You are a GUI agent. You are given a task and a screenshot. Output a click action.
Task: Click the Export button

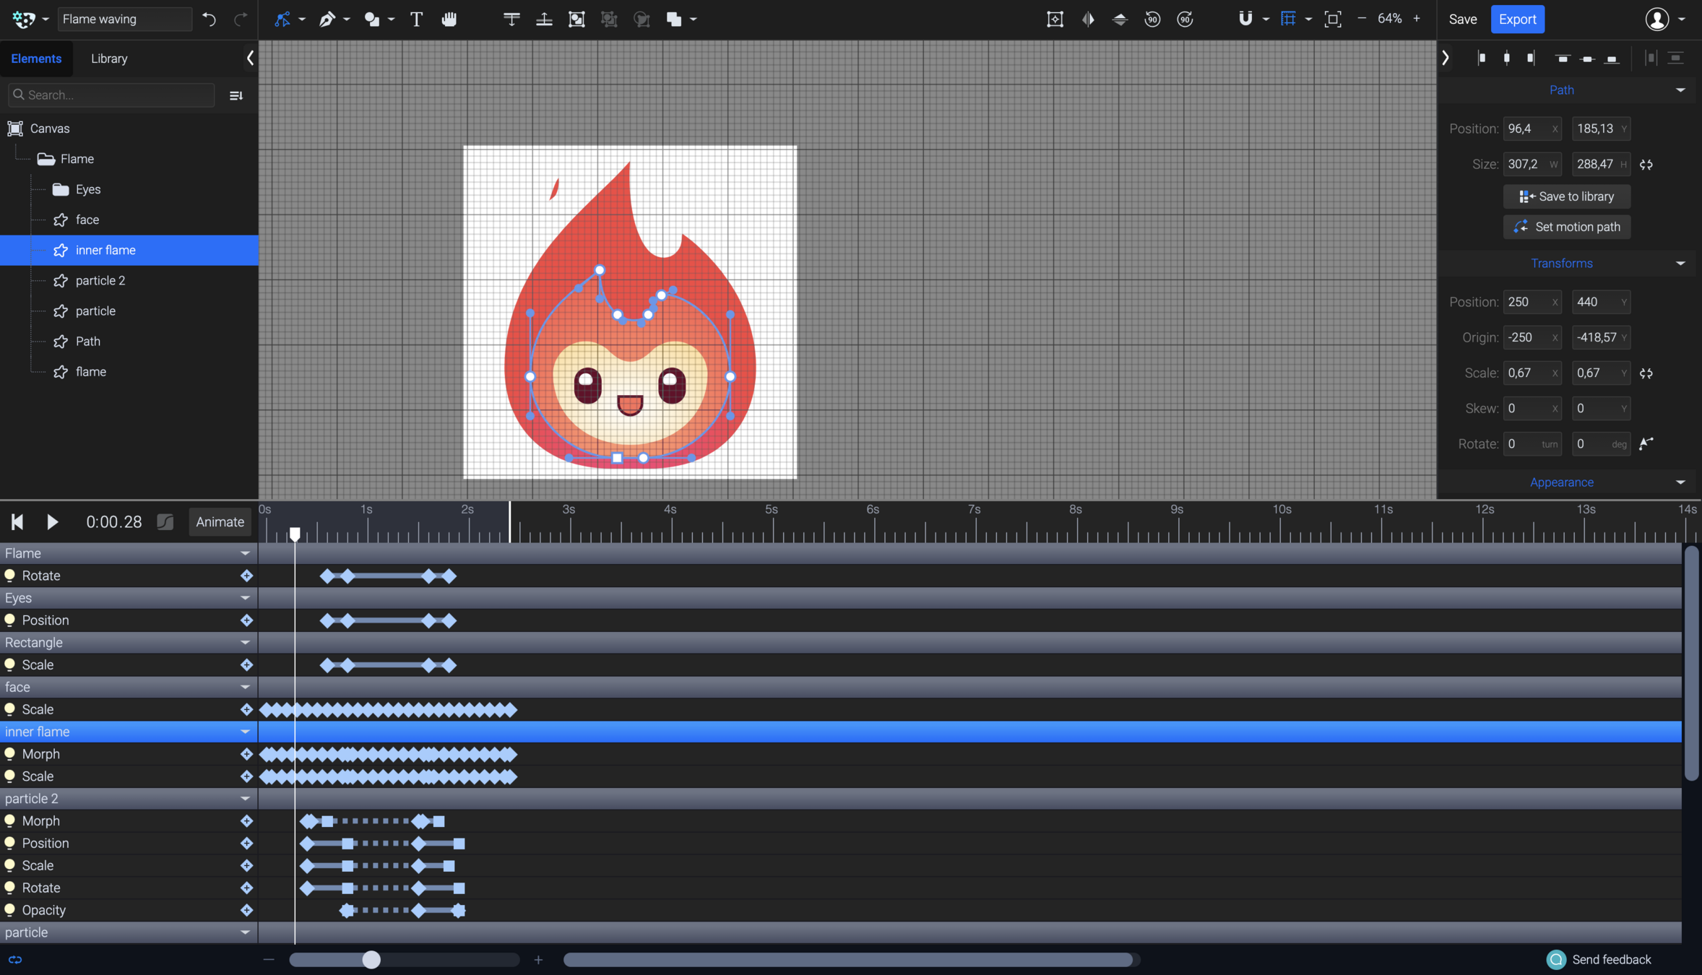(1517, 19)
